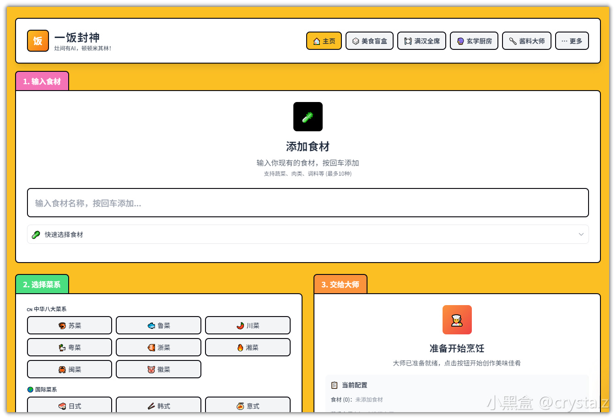616x419 pixels.
Task: Pick 徽菜 from the cuisine list
Action: (158, 369)
